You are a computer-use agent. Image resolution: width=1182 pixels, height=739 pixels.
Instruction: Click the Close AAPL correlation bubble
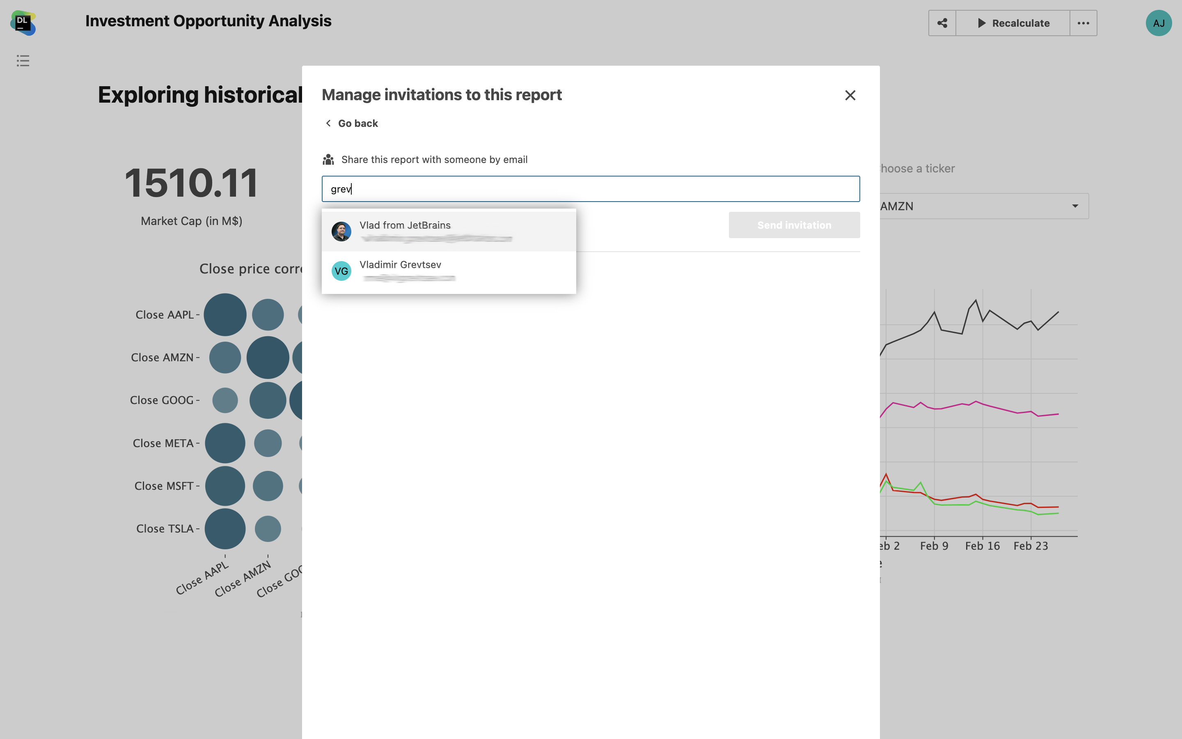tap(224, 315)
